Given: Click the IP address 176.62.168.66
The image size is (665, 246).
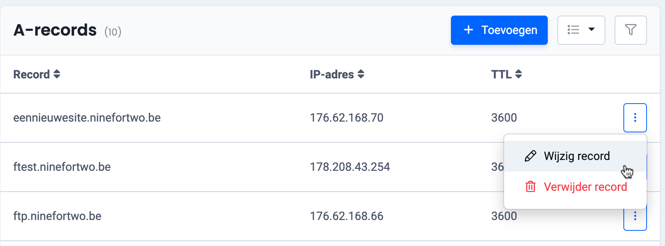Looking at the screenshot, I should tap(347, 216).
